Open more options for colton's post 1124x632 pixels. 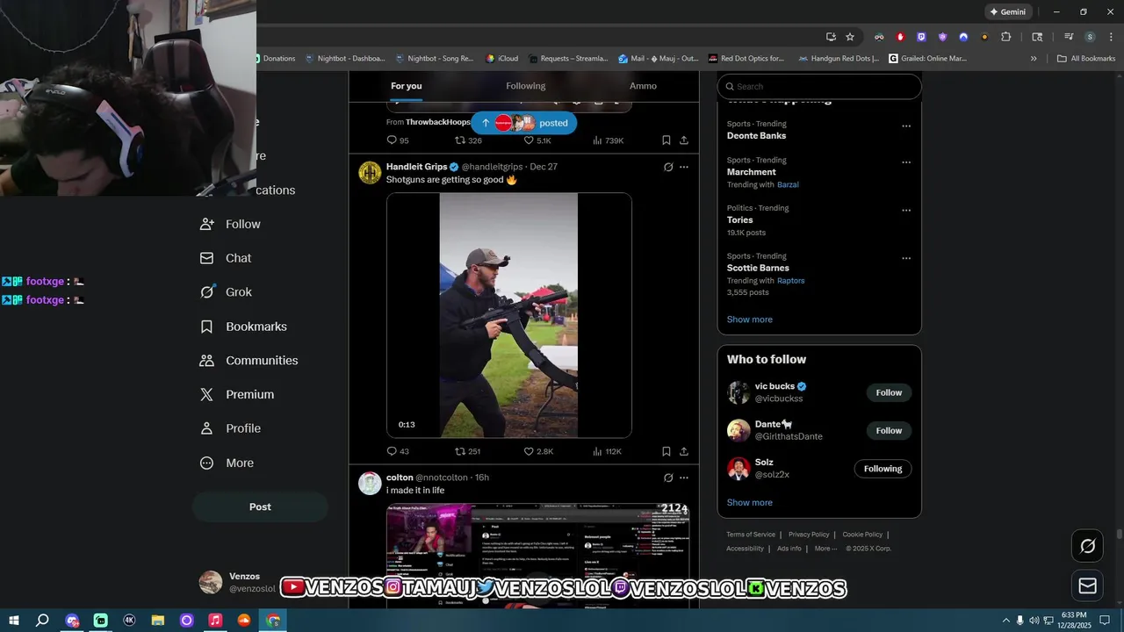click(684, 478)
